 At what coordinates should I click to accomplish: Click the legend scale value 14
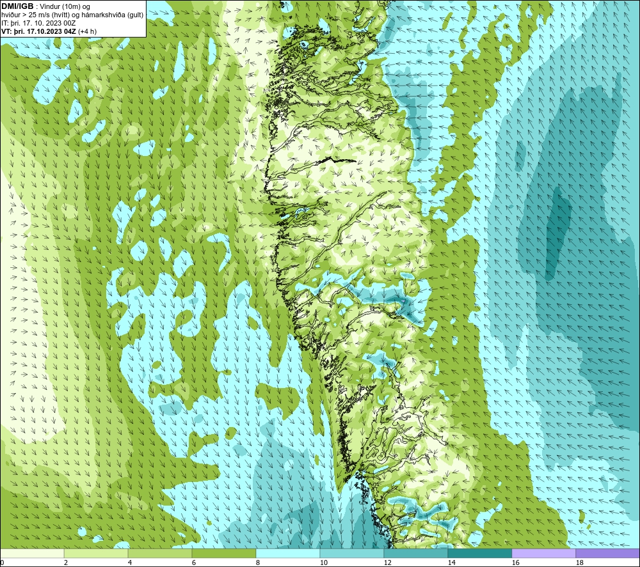pyautogui.click(x=451, y=563)
